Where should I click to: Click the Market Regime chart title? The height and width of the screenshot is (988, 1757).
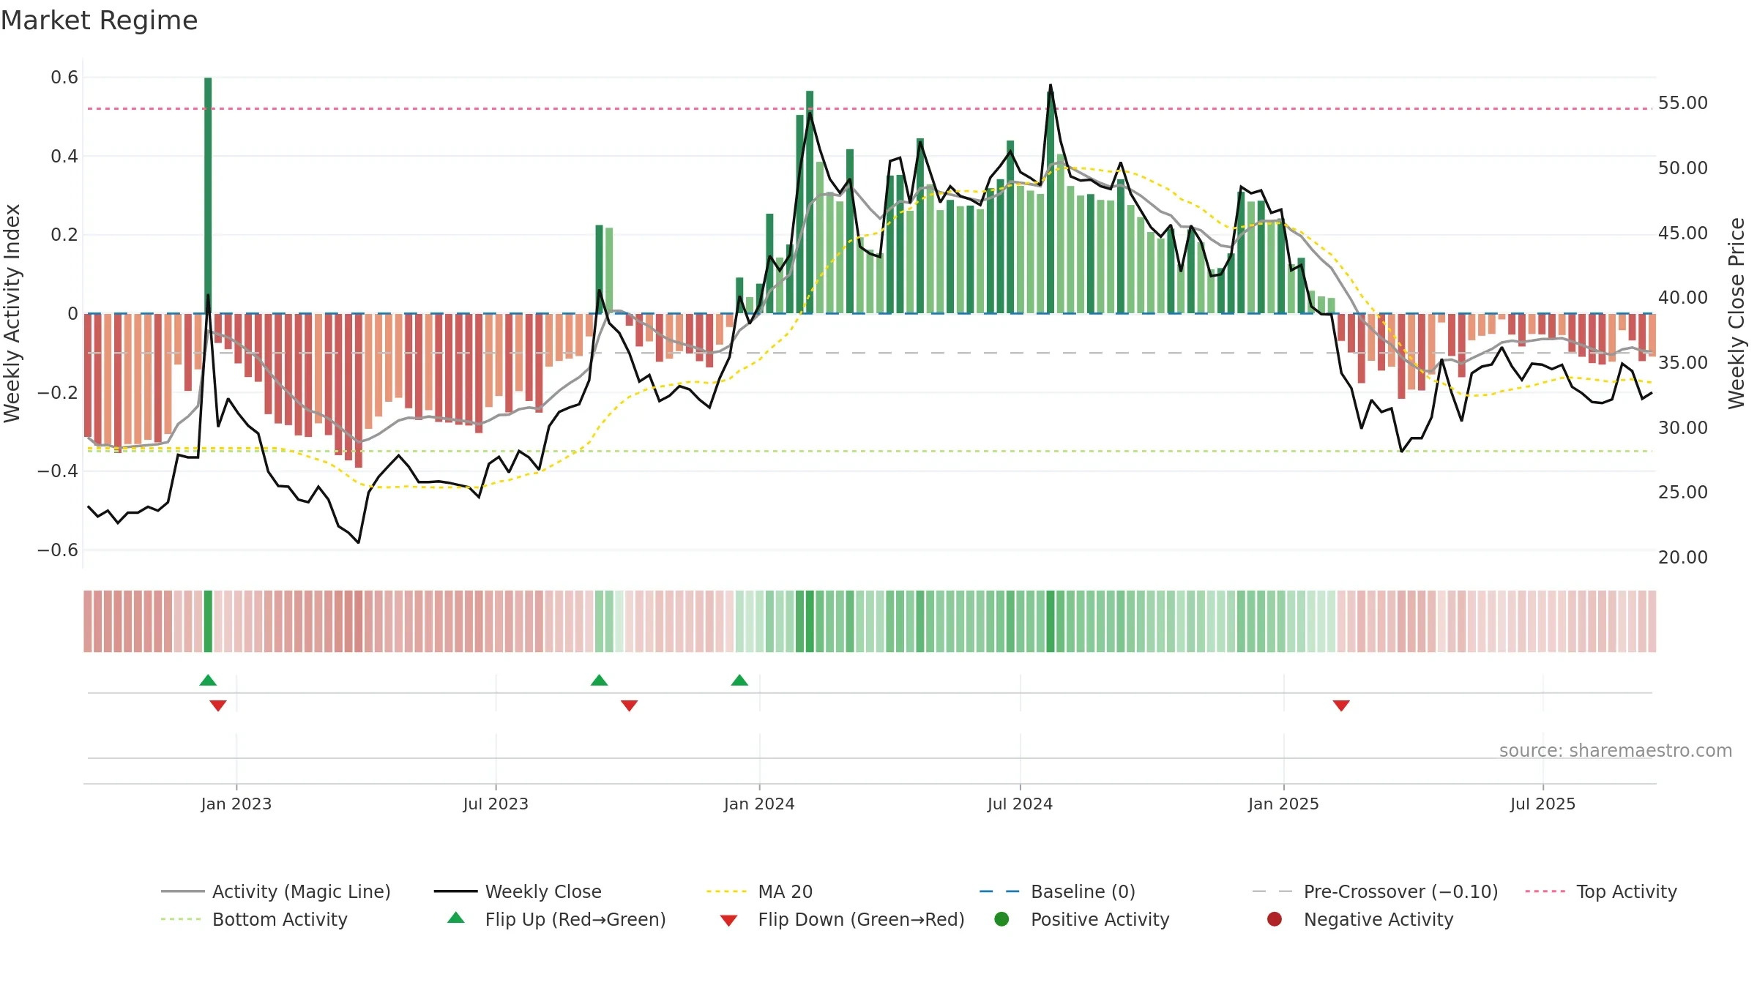(100, 20)
